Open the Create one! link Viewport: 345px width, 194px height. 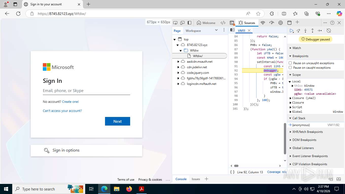click(x=71, y=102)
